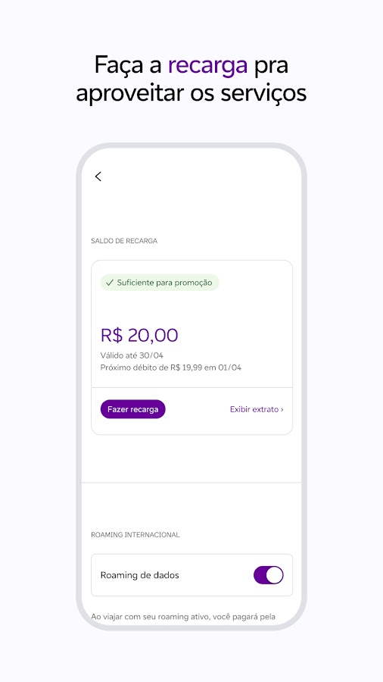383x682 pixels.
Task: Click the checkmark icon in the green badge
Action: pyautogui.click(x=110, y=283)
